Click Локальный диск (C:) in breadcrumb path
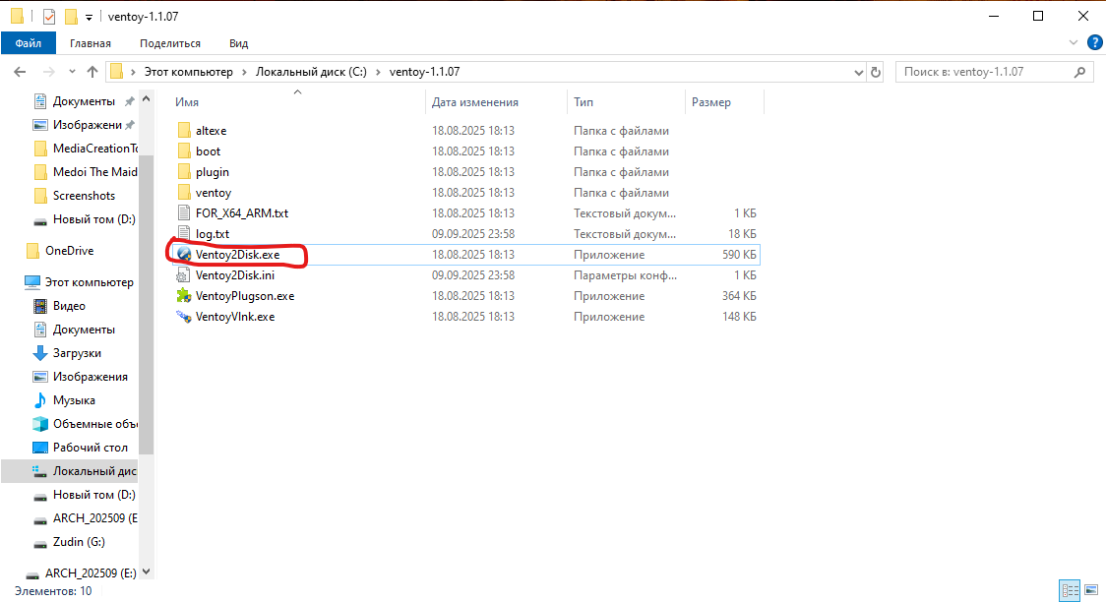Screen dimensions: 1106x602 coord(311,72)
